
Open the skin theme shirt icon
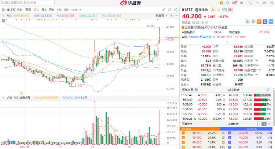tap(242, 3)
